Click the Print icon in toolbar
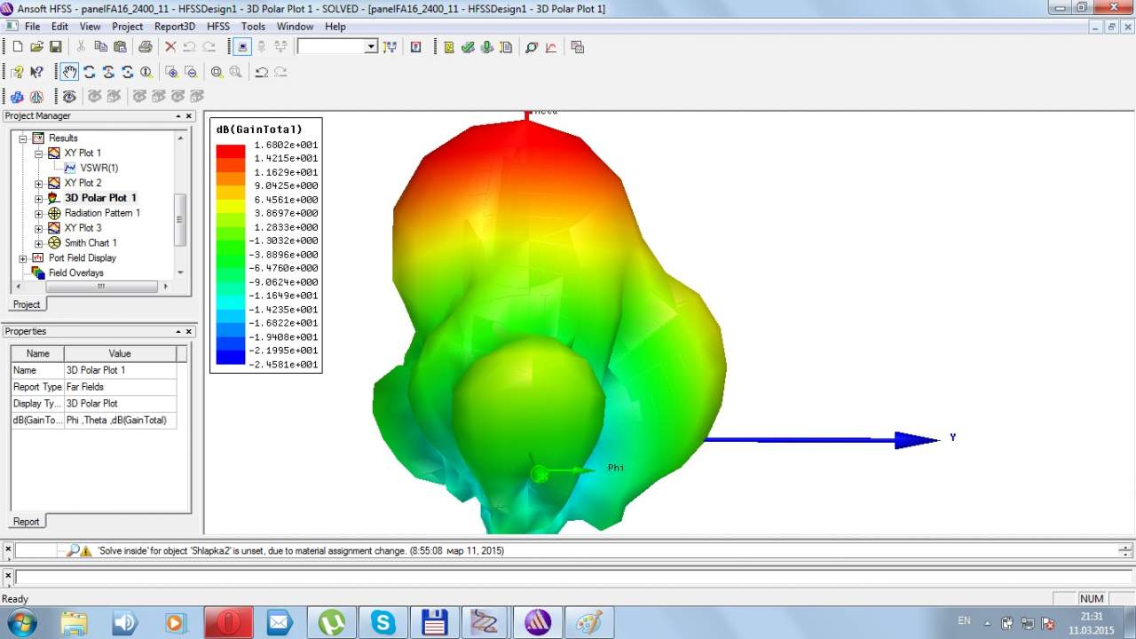The height and width of the screenshot is (639, 1136). (145, 47)
